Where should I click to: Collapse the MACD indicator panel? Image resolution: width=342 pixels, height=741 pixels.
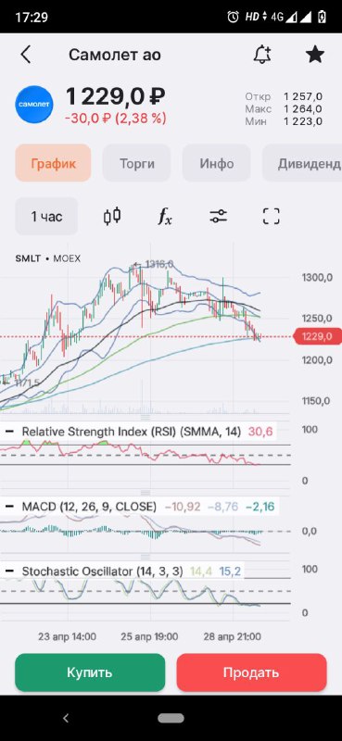coord(9,507)
